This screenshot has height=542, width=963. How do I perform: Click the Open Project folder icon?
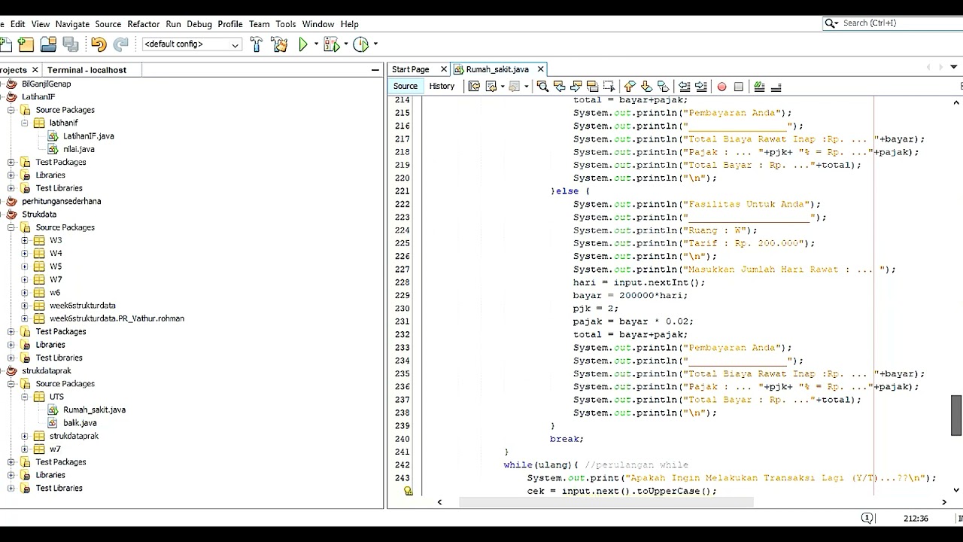[x=48, y=44]
